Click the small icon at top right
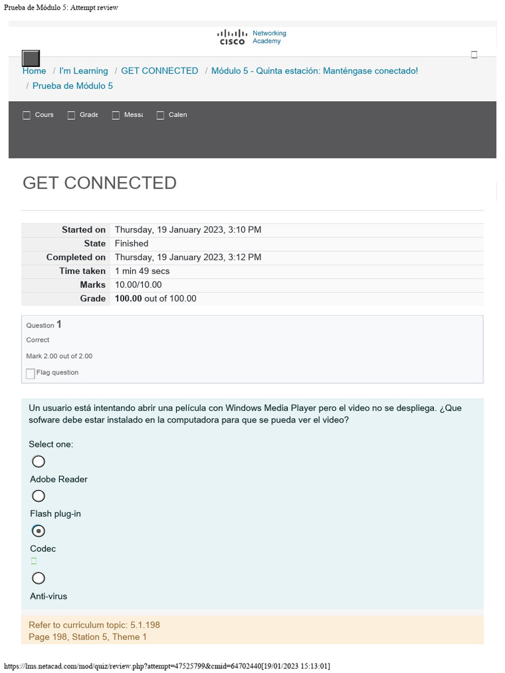 [x=474, y=55]
